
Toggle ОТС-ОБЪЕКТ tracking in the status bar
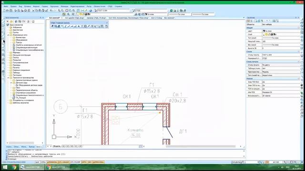pos(63,162)
